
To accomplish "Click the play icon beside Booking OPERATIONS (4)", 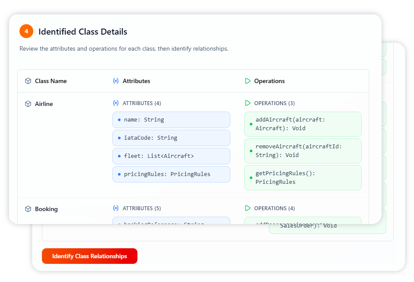I will 248,208.
